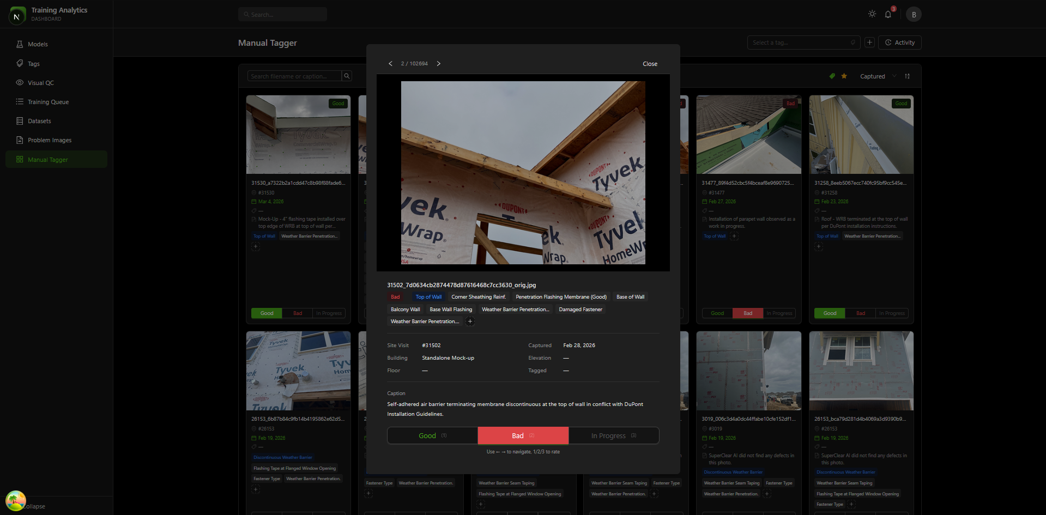This screenshot has height=515, width=1046.
Task: Go to next image in modal
Action: [x=438, y=64]
